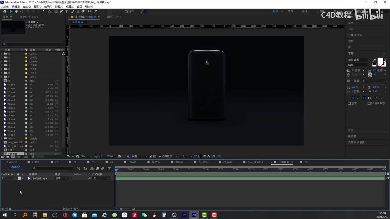The width and height of the screenshot is (390, 219).
Task: Click the show channel RGB icon
Action: pyautogui.click(x=128, y=156)
